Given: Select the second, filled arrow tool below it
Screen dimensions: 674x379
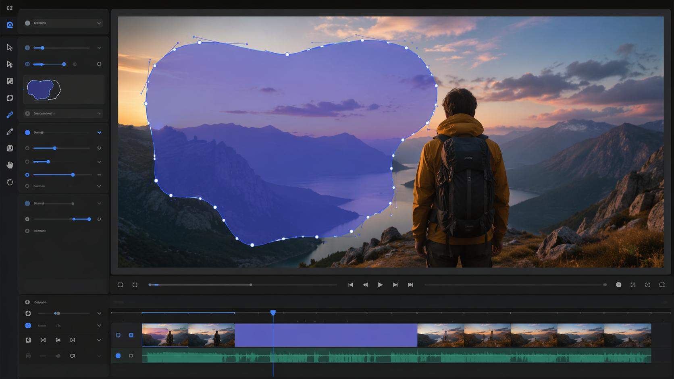Looking at the screenshot, I should tap(10, 64).
